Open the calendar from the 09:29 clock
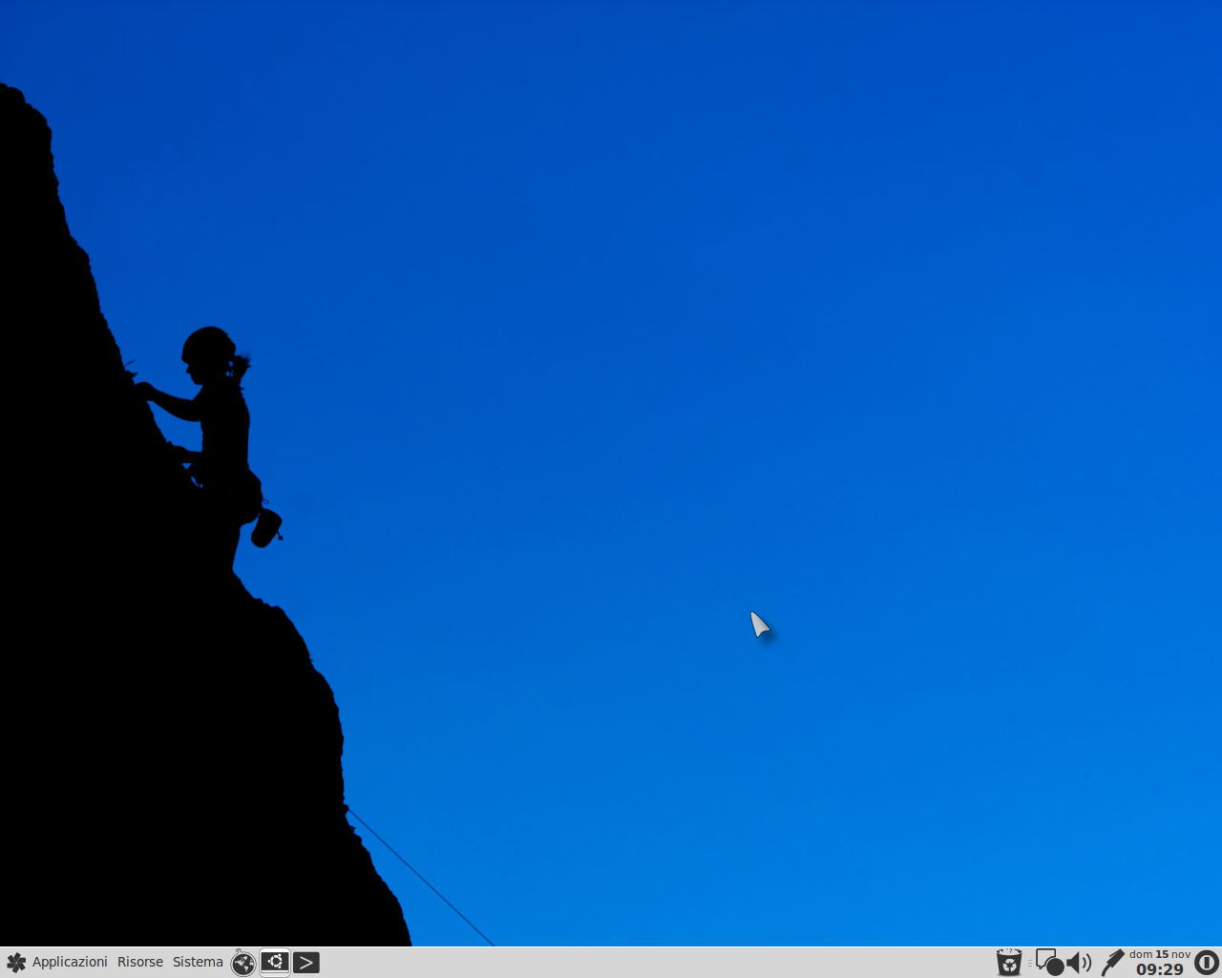The height and width of the screenshot is (978, 1222). [x=1160, y=963]
